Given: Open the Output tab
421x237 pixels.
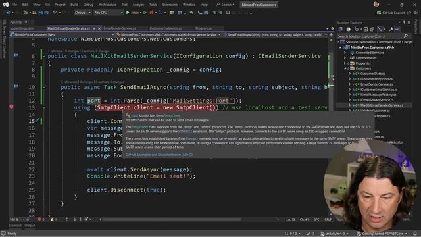Looking at the screenshot, I should click(x=30, y=226).
